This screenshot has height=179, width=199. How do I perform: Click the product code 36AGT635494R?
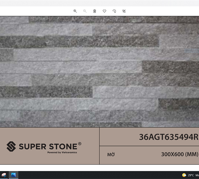point(169,137)
